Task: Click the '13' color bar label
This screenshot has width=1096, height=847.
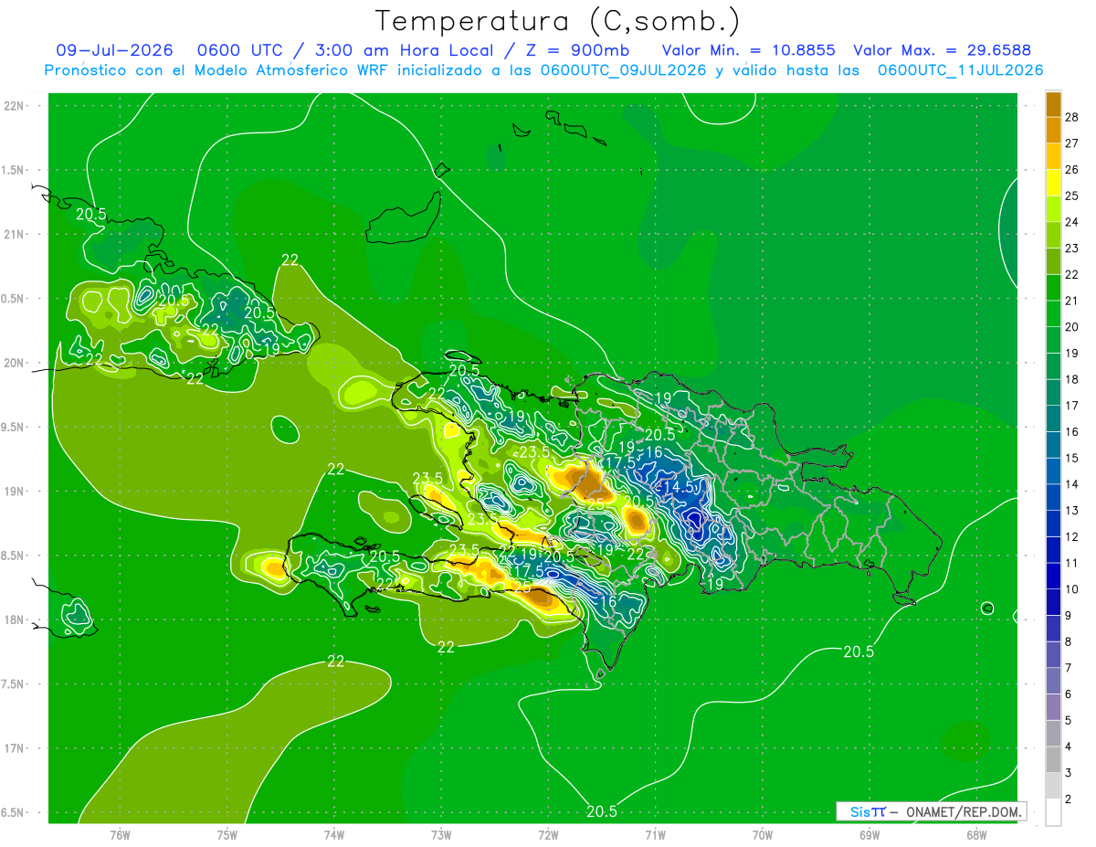Action: point(1071,511)
